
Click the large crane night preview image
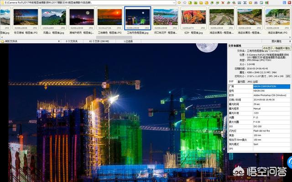(117, 113)
